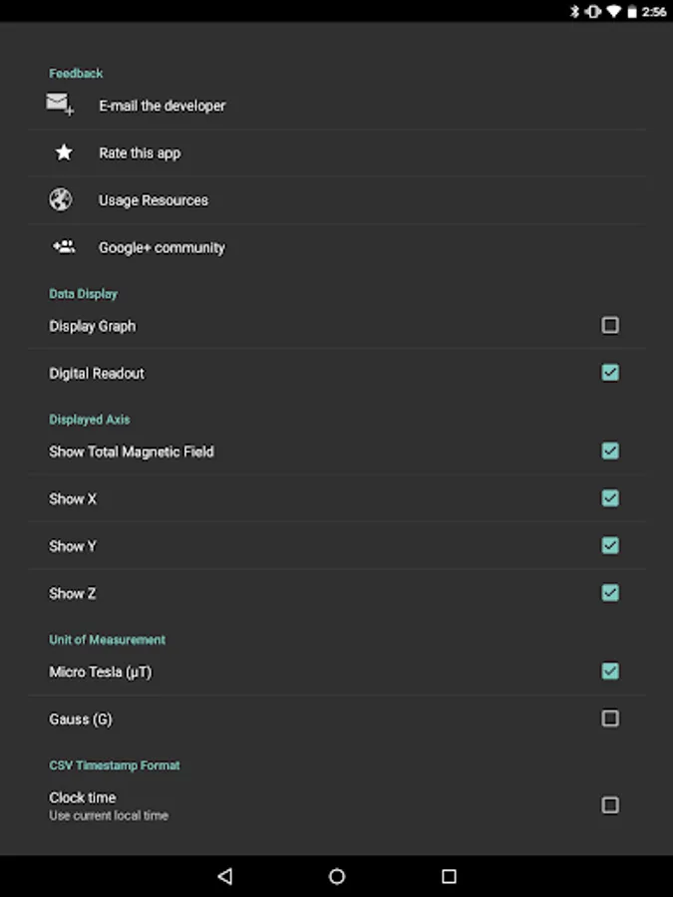The width and height of the screenshot is (673, 897).
Task: Open the Google+ community link
Action: tap(337, 247)
